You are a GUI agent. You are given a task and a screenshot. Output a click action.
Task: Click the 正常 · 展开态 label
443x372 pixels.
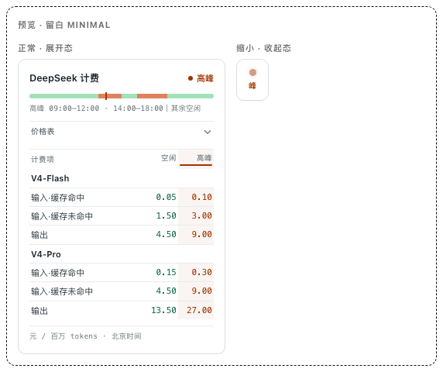45,48
